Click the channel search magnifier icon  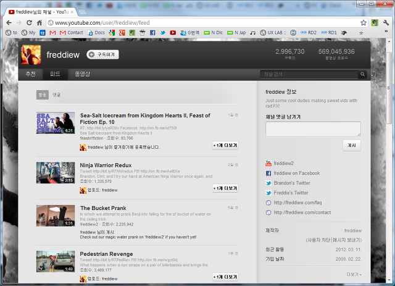pyautogui.click(x=362, y=74)
